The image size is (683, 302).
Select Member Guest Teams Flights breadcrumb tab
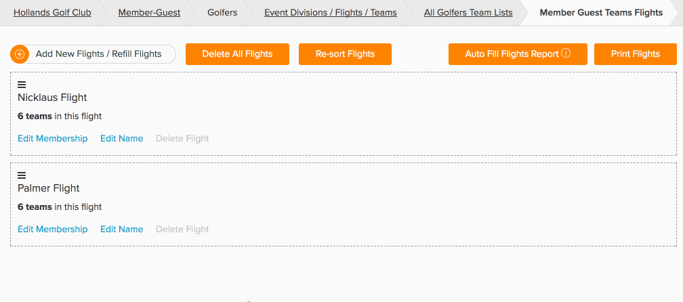point(601,13)
